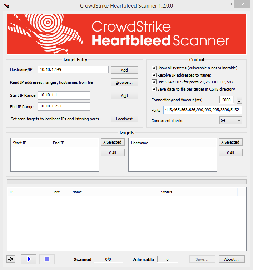Decrease the connection timeout with the down arrow

coord(239,102)
